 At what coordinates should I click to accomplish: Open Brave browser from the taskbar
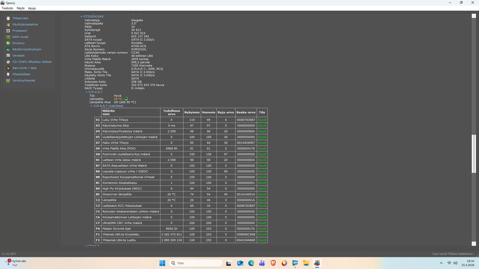coord(273,263)
